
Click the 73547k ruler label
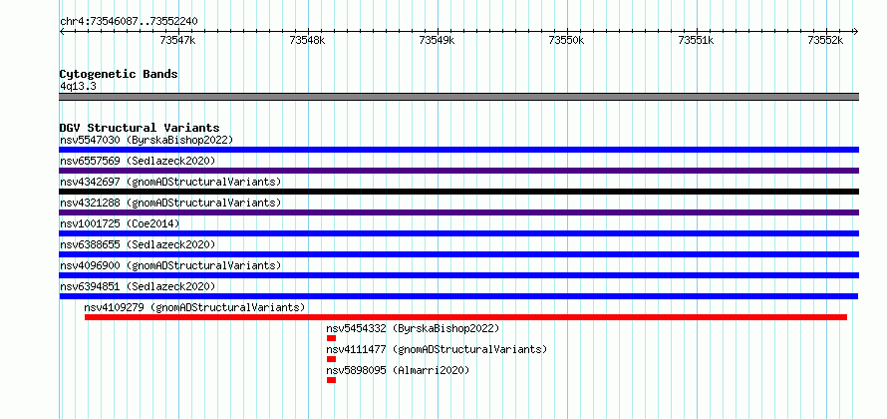click(x=177, y=40)
